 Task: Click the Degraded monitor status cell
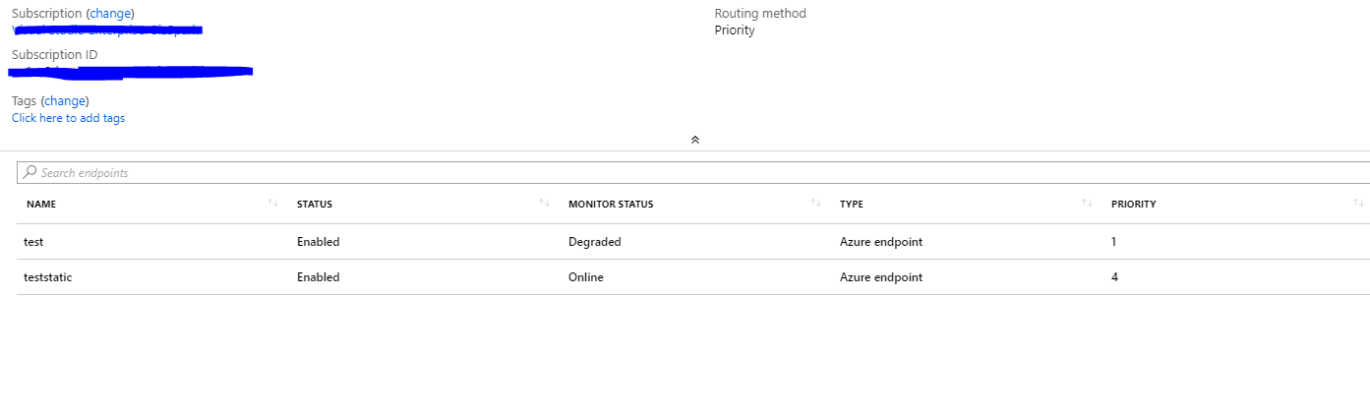pyautogui.click(x=595, y=242)
